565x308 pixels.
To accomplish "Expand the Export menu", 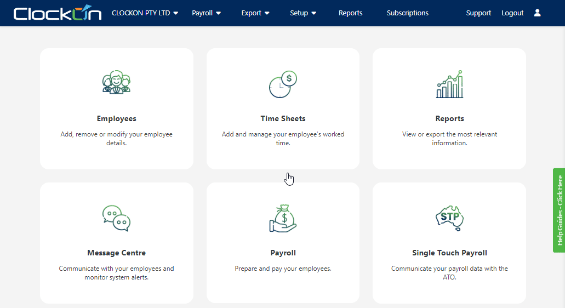I will tap(255, 13).
